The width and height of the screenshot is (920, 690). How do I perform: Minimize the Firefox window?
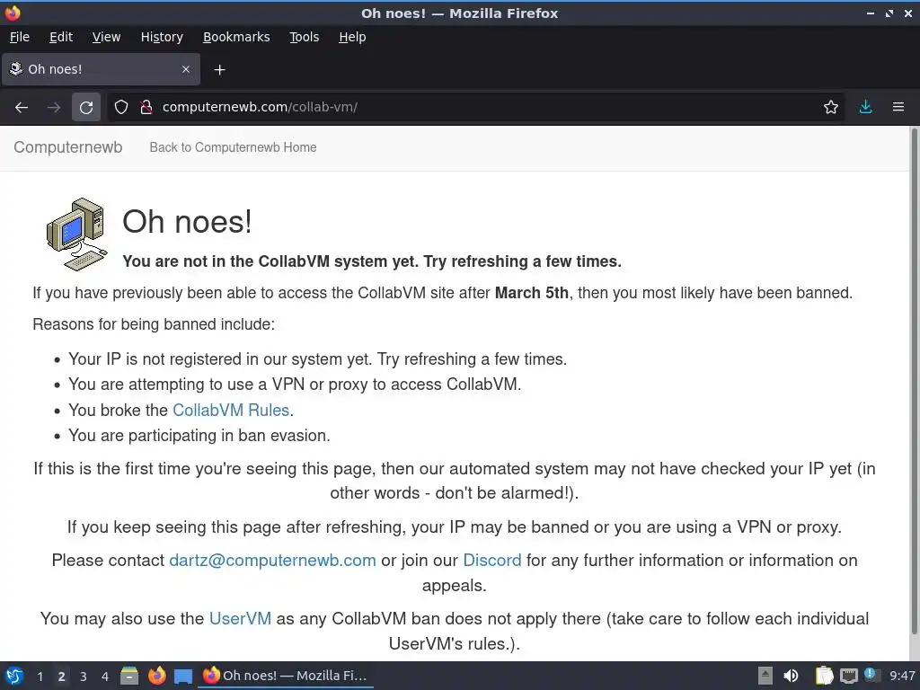[x=871, y=13]
